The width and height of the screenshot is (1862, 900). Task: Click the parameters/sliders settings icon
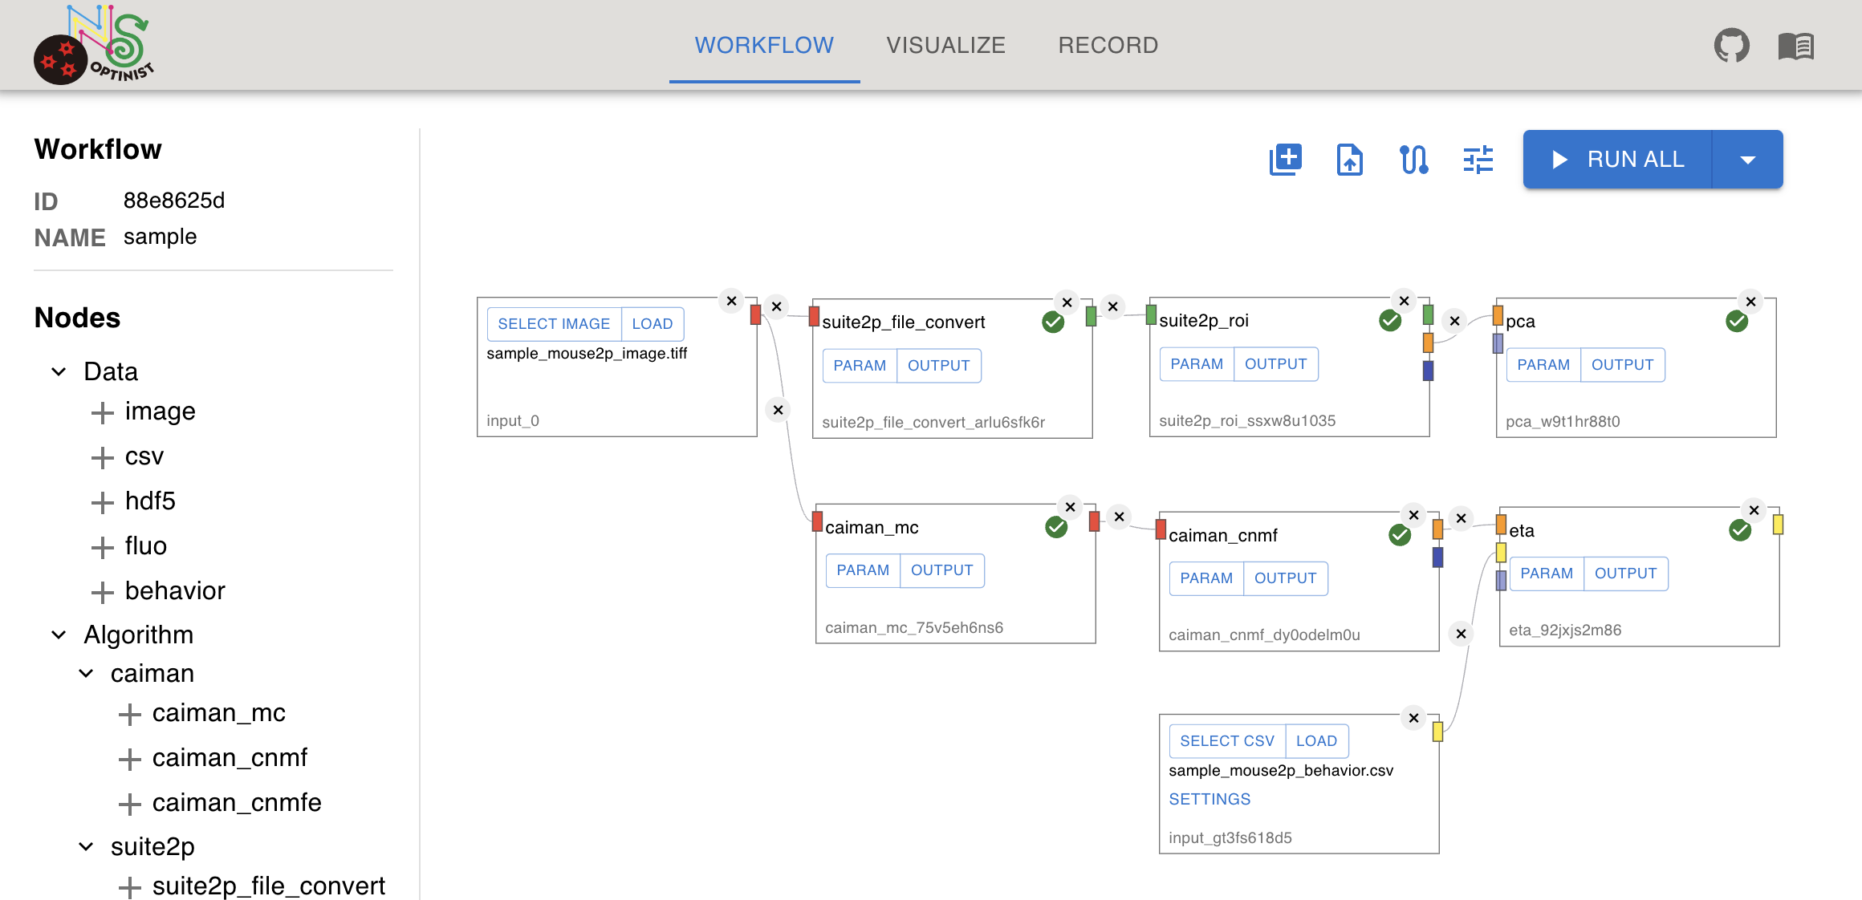1478,159
